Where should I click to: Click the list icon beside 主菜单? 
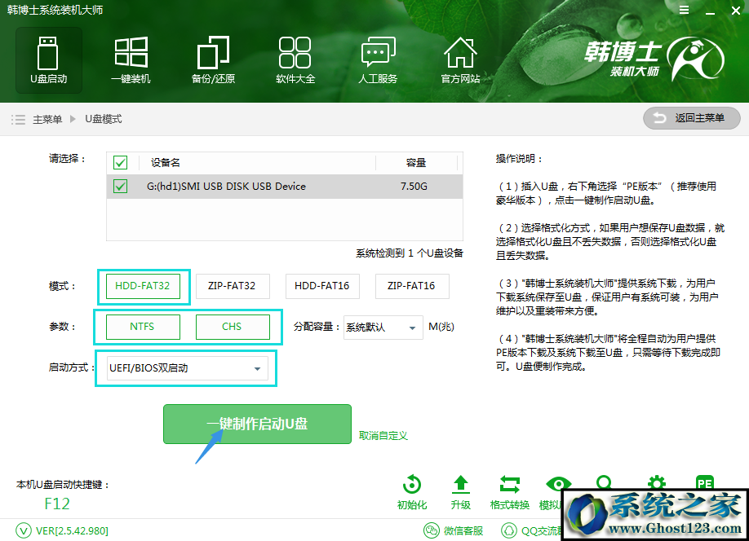(x=18, y=119)
